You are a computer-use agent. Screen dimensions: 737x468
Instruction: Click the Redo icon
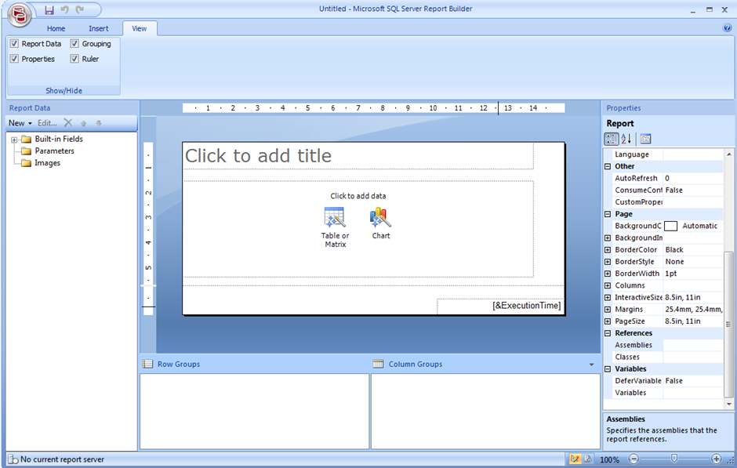pos(79,9)
